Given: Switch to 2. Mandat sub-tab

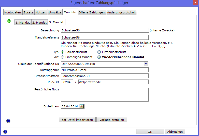Looking at the screenshot, I should 39,22.
